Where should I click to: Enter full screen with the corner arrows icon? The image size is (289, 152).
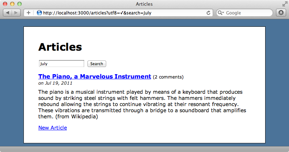pyautogui.click(x=285, y=4)
